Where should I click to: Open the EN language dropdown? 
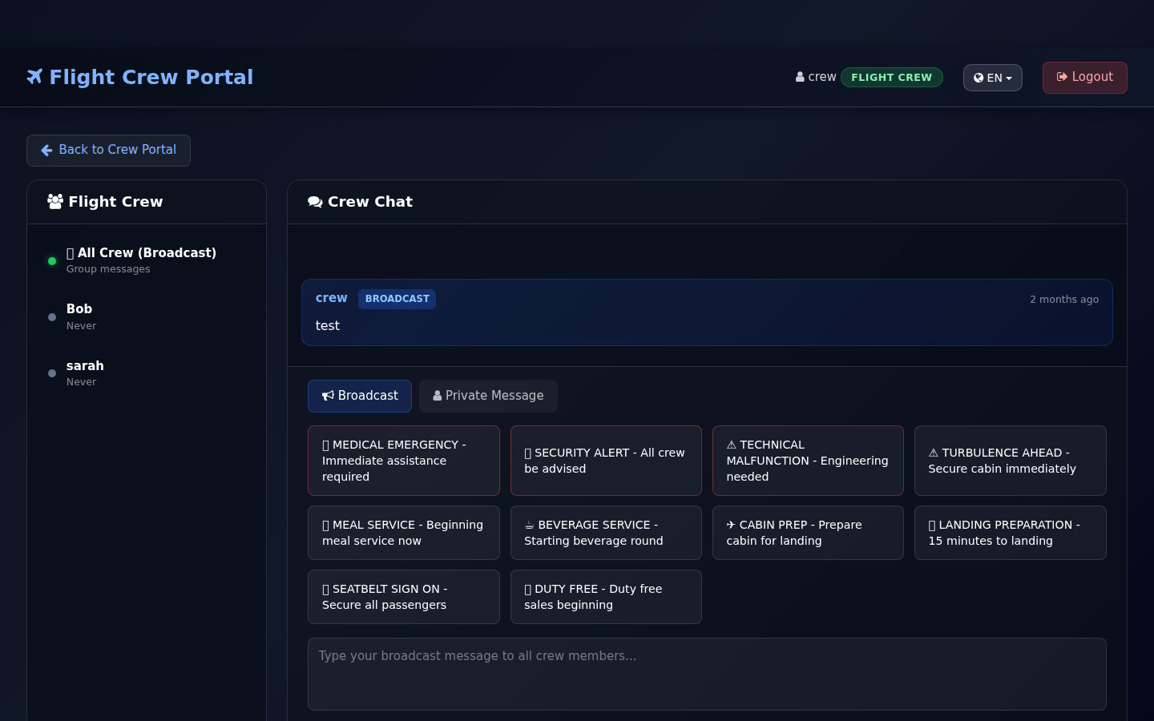pyautogui.click(x=992, y=78)
